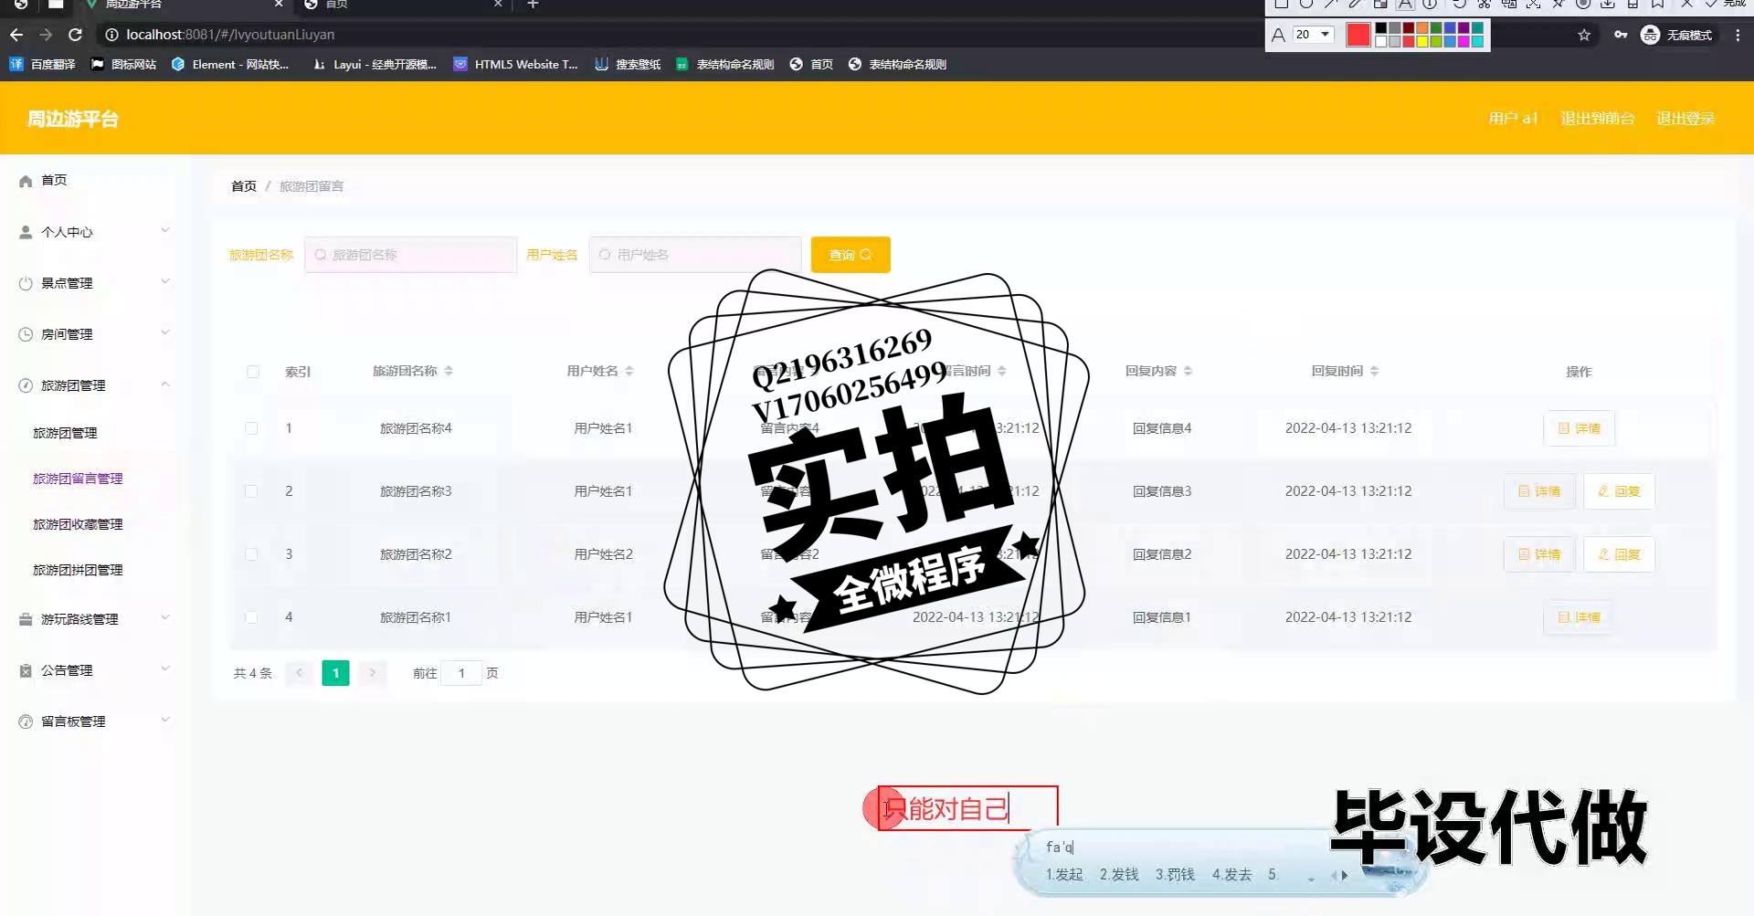This screenshot has height=916, width=1754.
Task: Click the power icon beside 景点管理
Action: [x=26, y=283]
